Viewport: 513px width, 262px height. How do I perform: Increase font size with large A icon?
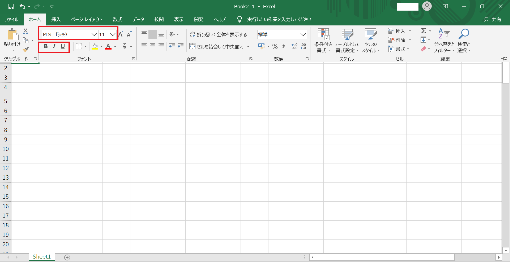click(121, 34)
